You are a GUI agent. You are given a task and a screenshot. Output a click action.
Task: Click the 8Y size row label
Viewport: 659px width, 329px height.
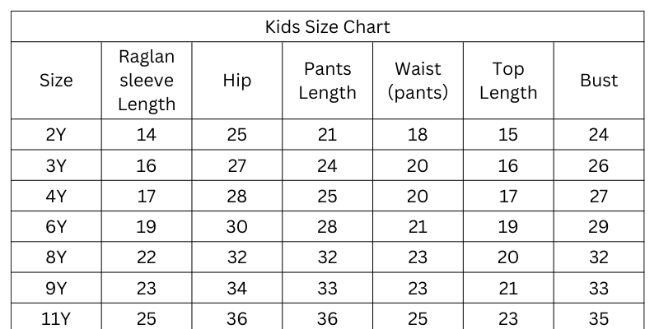click(x=56, y=257)
